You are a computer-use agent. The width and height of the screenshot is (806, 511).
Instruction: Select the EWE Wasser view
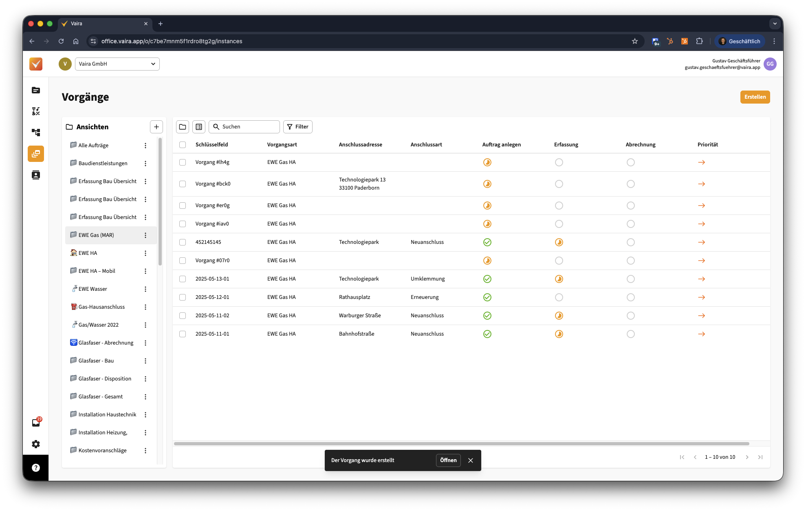(92, 289)
